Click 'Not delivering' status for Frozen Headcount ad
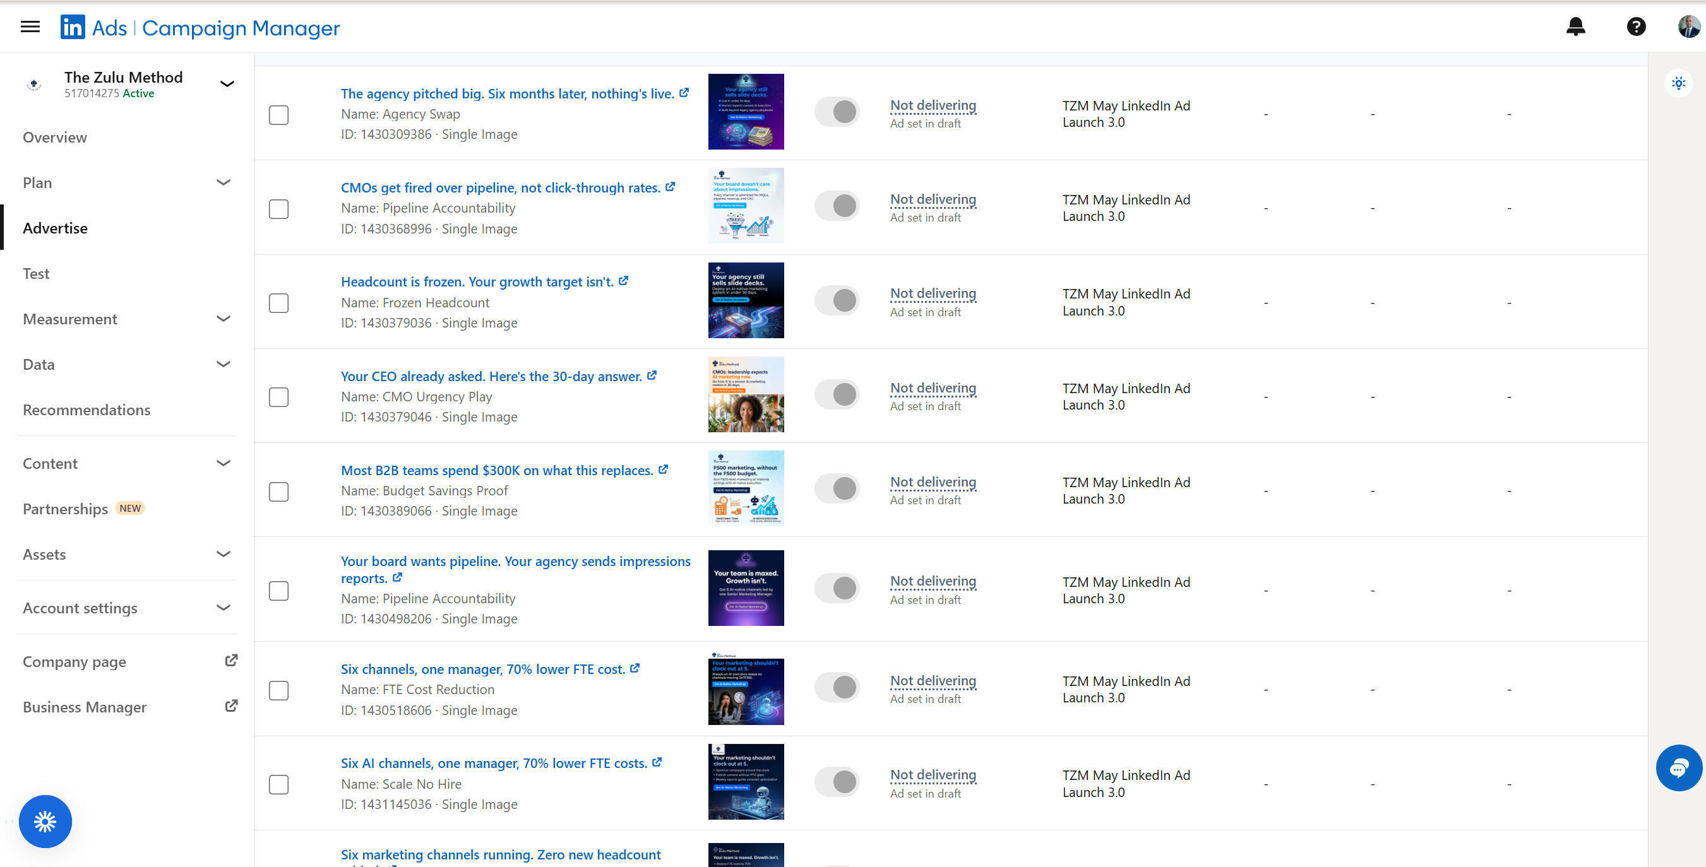Screen dimensions: 1706x867 (x=933, y=293)
